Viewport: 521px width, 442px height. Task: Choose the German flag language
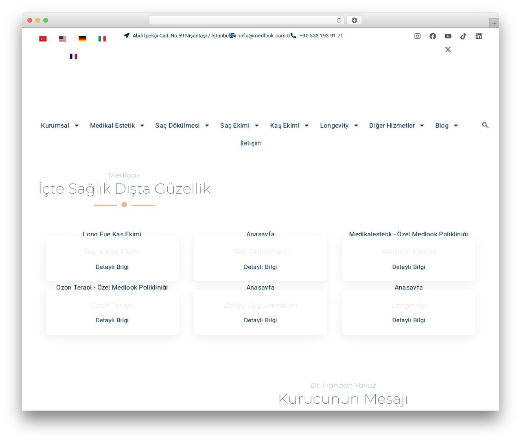point(82,39)
